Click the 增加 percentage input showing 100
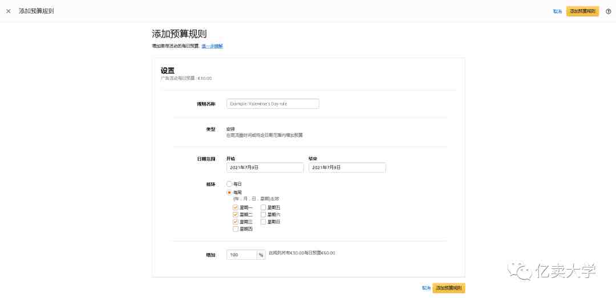 tap(242, 255)
